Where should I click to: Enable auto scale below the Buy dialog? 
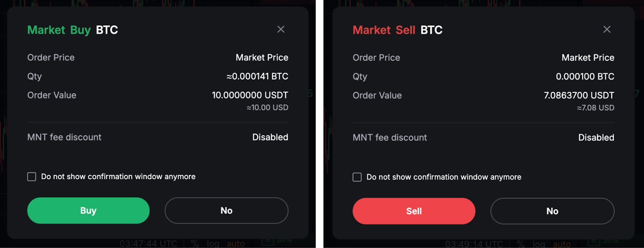coord(235,244)
